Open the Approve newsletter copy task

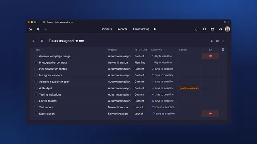(x=54, y=82)
